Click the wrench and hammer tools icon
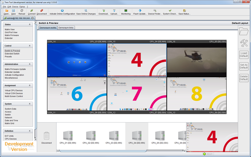The height and width of the screenshot is (157, 251). 243,43
